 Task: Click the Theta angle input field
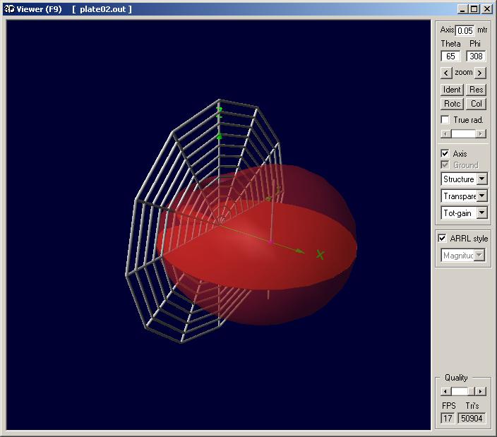click(450, 56)
